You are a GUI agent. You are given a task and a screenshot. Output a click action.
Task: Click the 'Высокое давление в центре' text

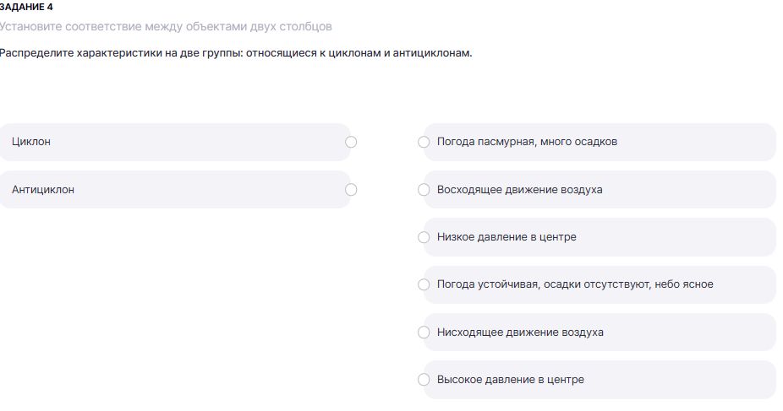tap(510, 380)
